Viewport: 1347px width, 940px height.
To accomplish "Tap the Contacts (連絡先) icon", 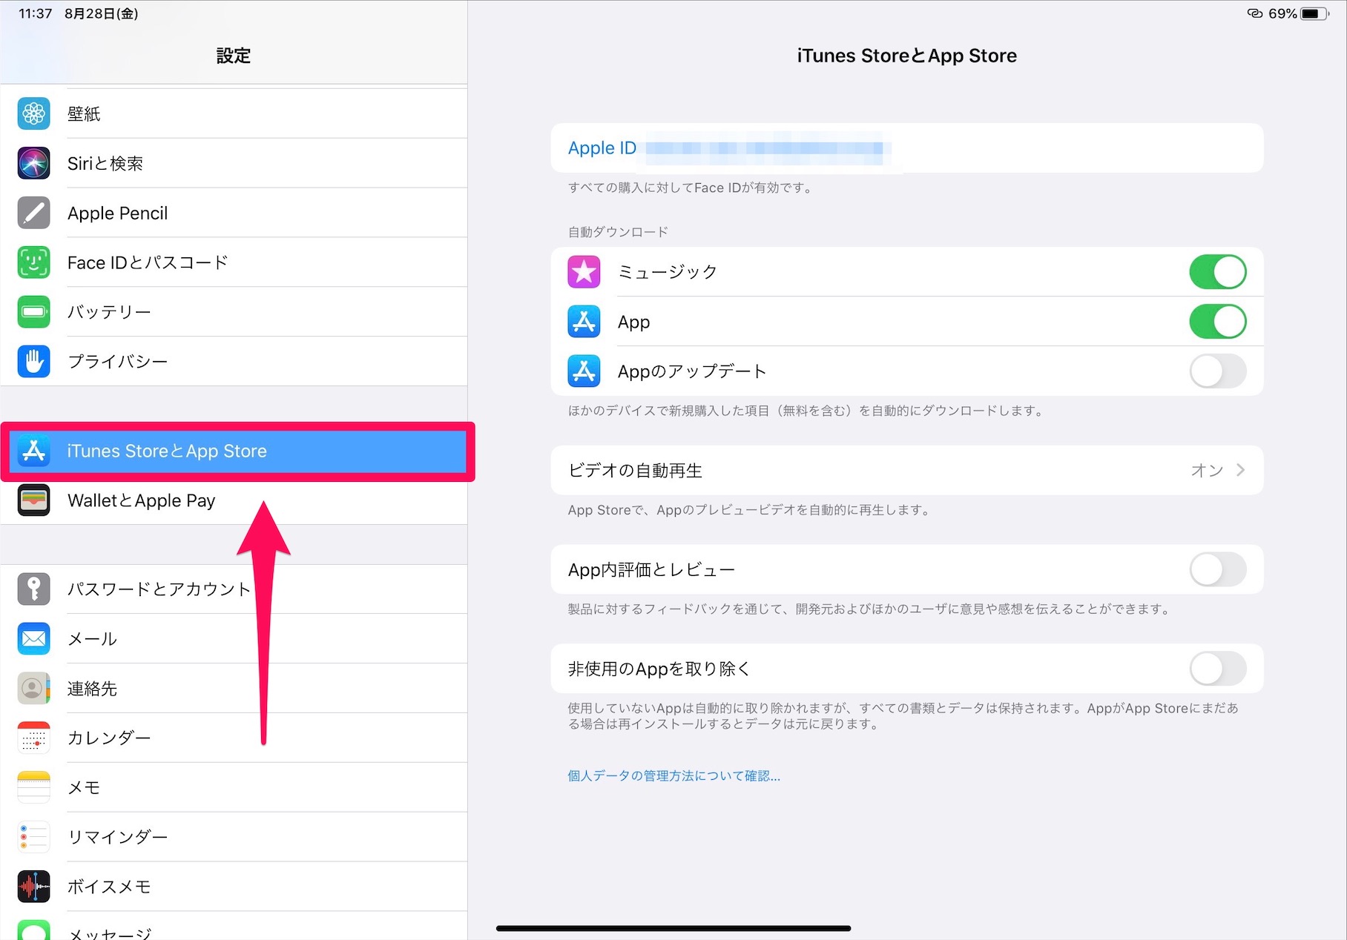I will 33,689.
